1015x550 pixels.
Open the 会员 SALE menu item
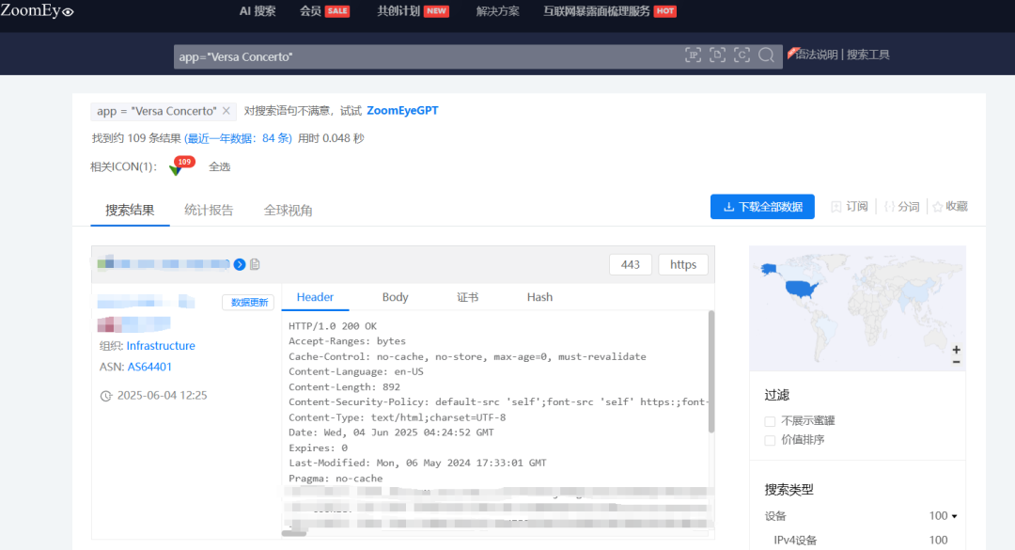[324, 11]
